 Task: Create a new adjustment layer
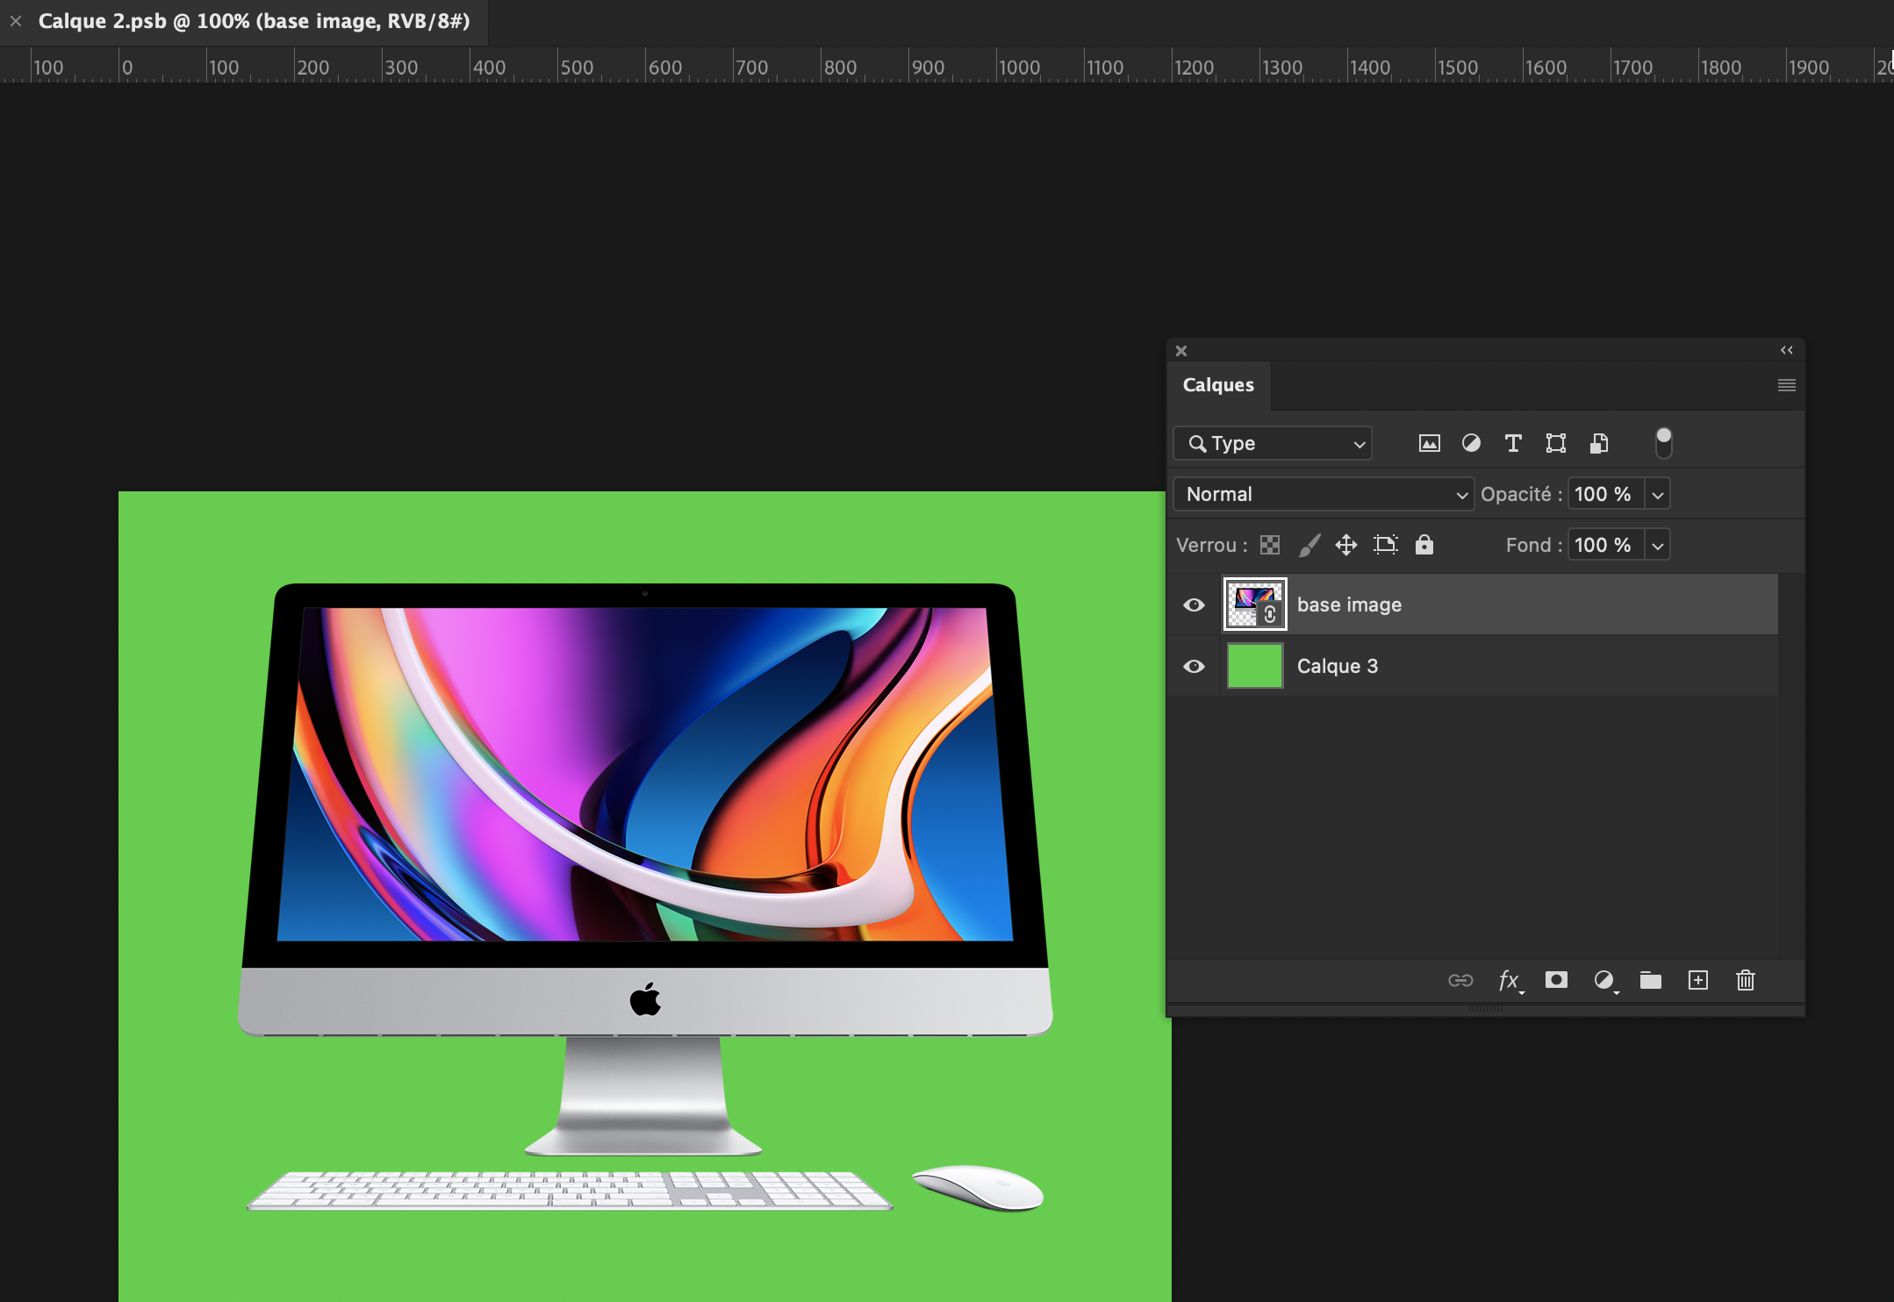point(1604,980)
